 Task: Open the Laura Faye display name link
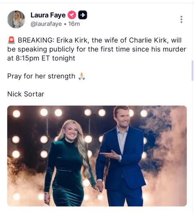[x=48, y=15]
